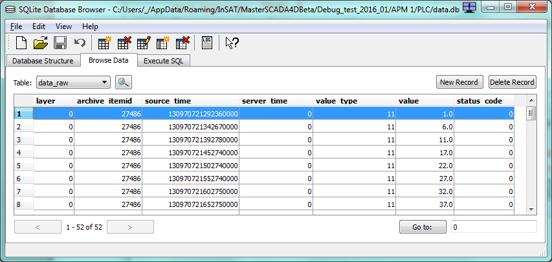
Task: Click the Modify Table pencil icon
Action: click(x=144, y=43)
